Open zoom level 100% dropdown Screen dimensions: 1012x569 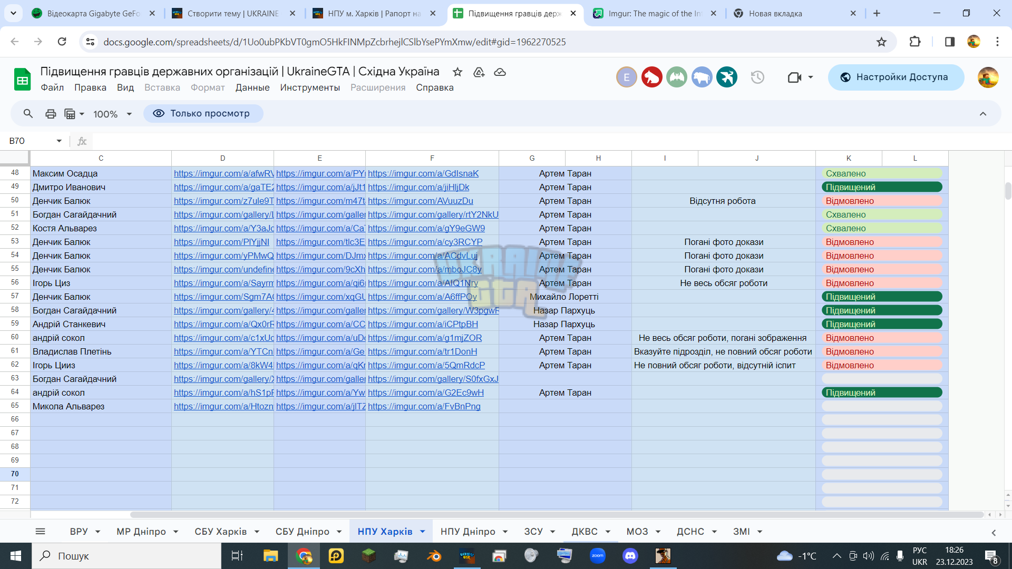coord(112,114)
